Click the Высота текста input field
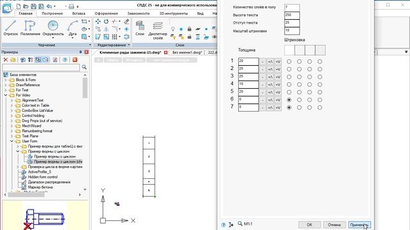Image resolution: width=410 pixels, height=230 pixels. coord(292,15)
